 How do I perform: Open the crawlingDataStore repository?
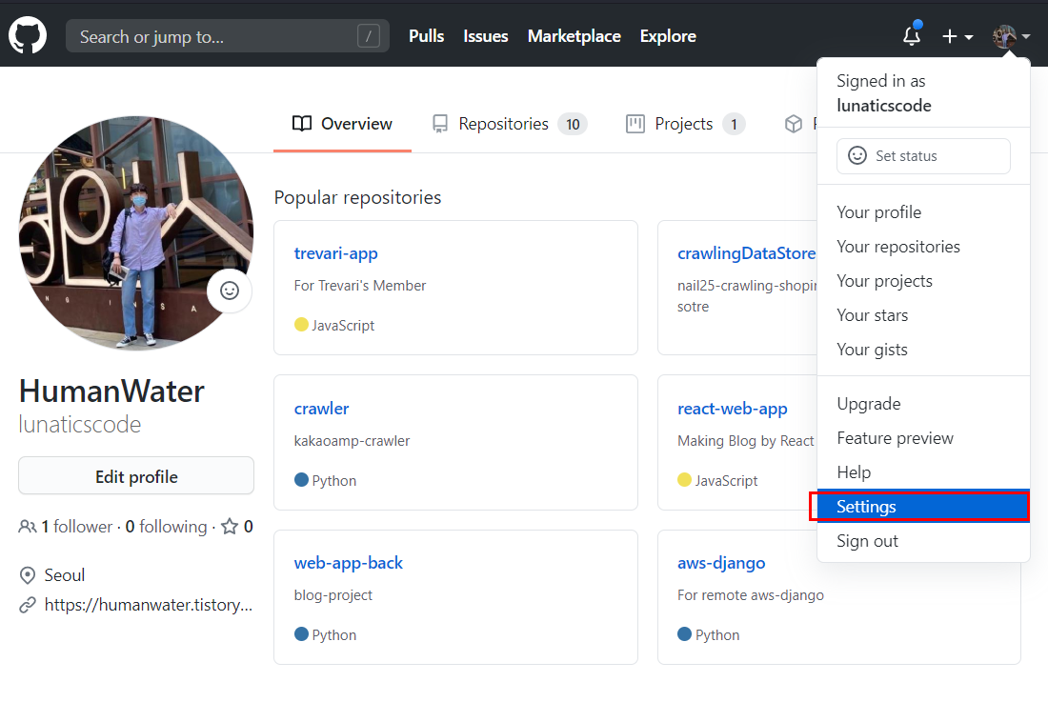(x=747, y=253)
